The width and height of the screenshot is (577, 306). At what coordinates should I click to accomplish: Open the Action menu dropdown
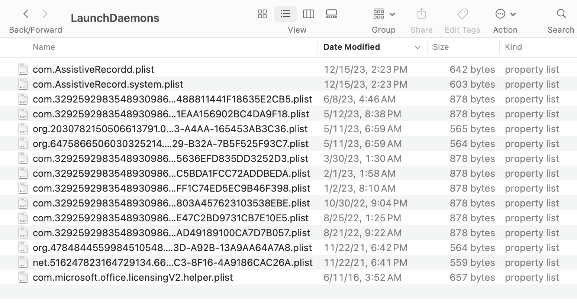[x=505, y=14]
